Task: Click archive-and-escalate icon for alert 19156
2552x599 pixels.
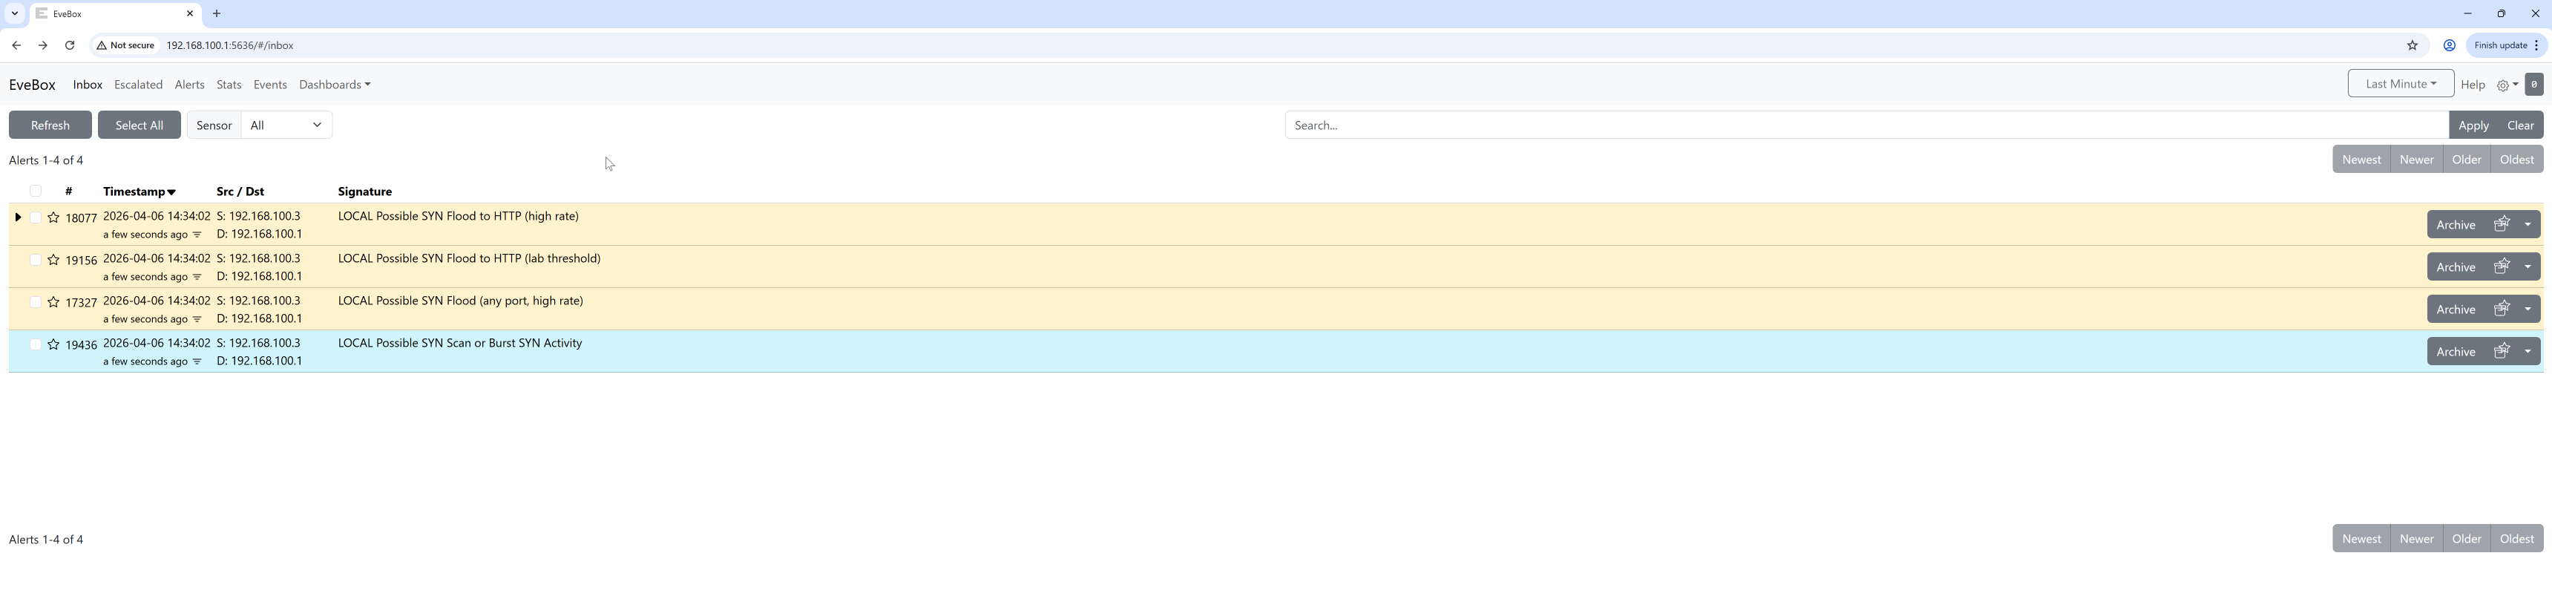Action: pos(2501,266)
